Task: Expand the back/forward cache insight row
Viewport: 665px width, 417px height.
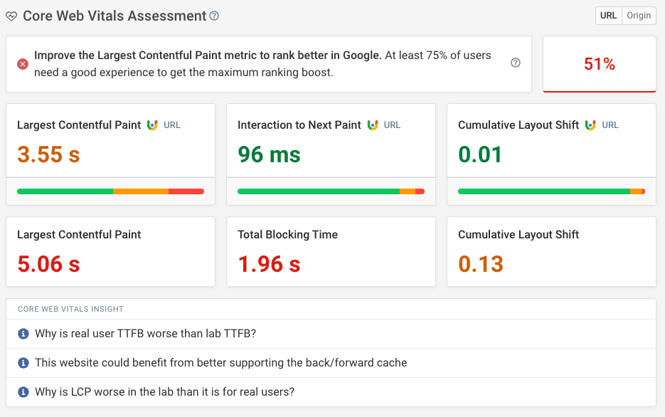Action: pyautogui.click(x=221, y=363)
